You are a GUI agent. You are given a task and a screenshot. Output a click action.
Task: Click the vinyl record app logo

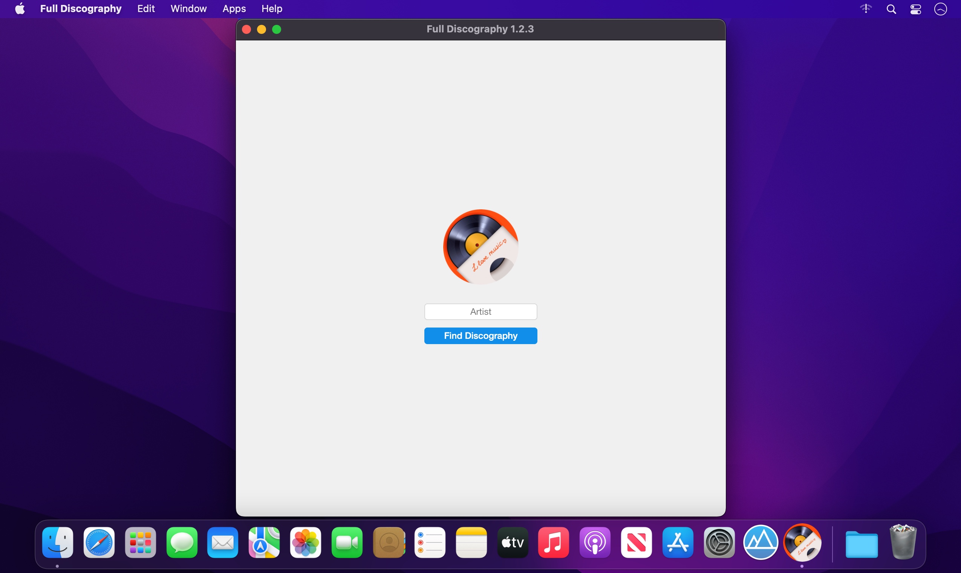(480, 247)
